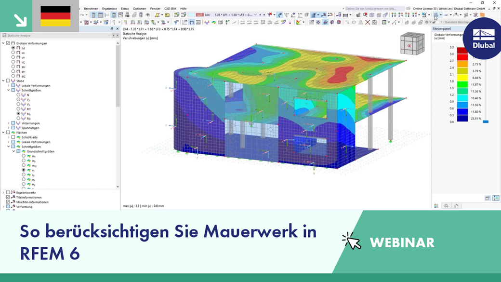Image resolution: width=501 pixels, height=282 pixels.
Task: Click the keyword search icon right of search box
Action: tap(408, 9)
